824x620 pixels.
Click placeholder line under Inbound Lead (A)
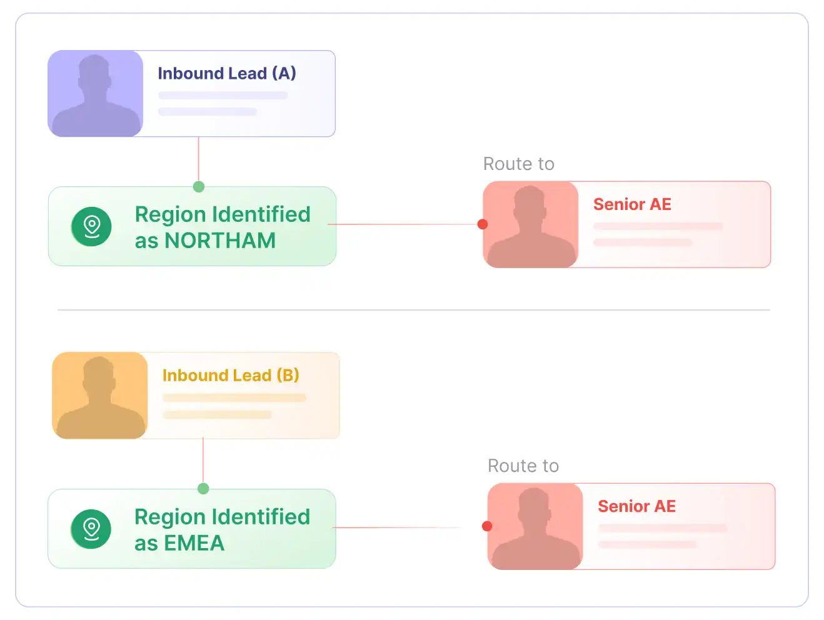coord(223,96)
